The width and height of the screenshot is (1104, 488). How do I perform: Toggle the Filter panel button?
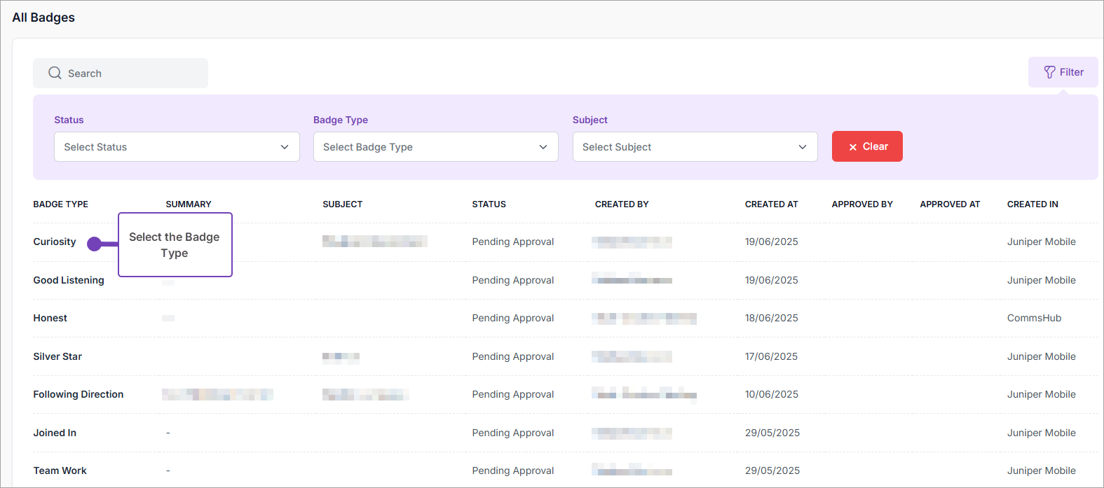click(x=1063, y=72)
